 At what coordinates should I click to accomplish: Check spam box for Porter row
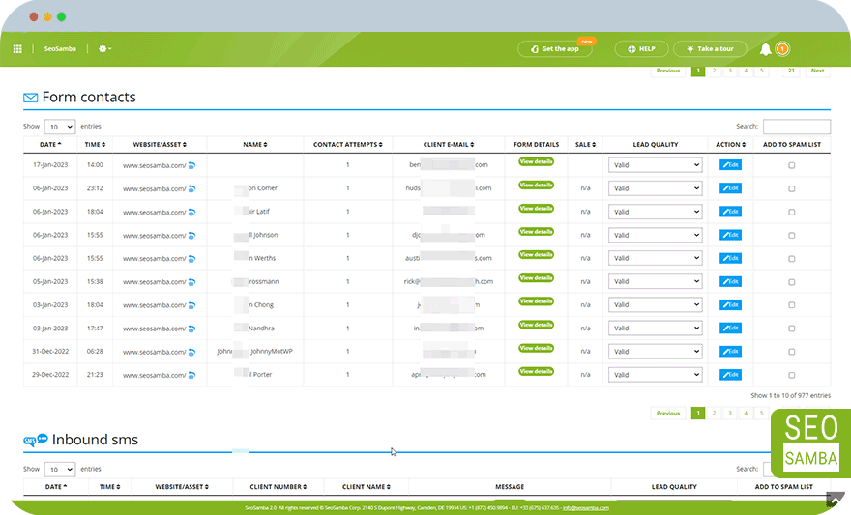click(792, 375)
